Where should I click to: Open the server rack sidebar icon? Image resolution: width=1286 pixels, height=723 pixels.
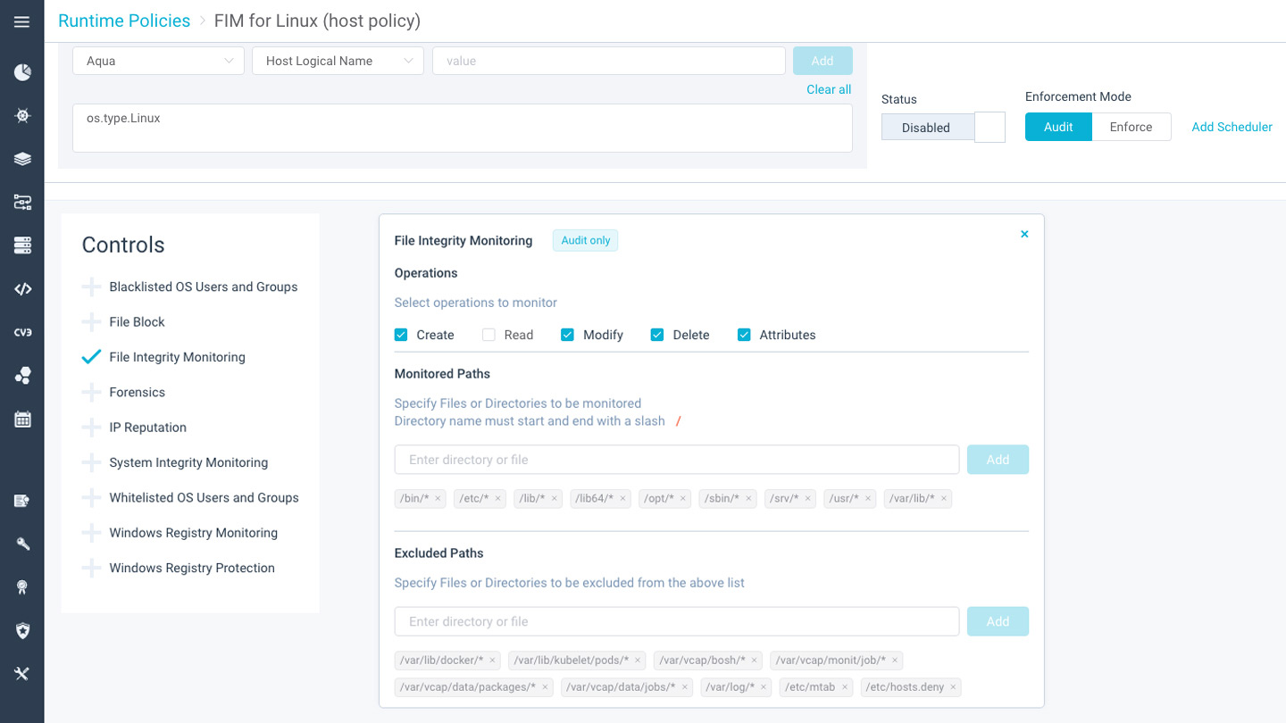(x=22, y=245)
